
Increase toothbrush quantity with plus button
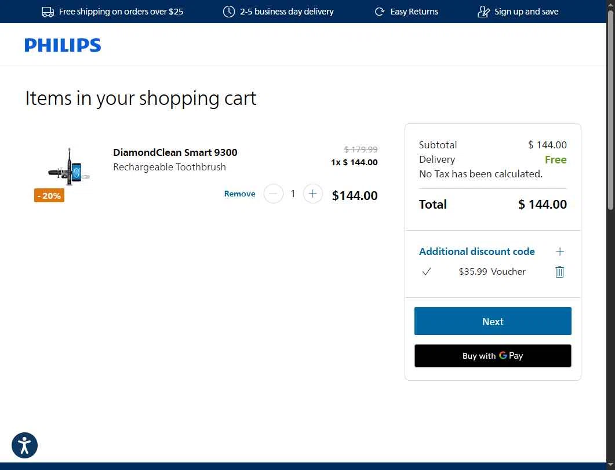click(x=312, y=194)
